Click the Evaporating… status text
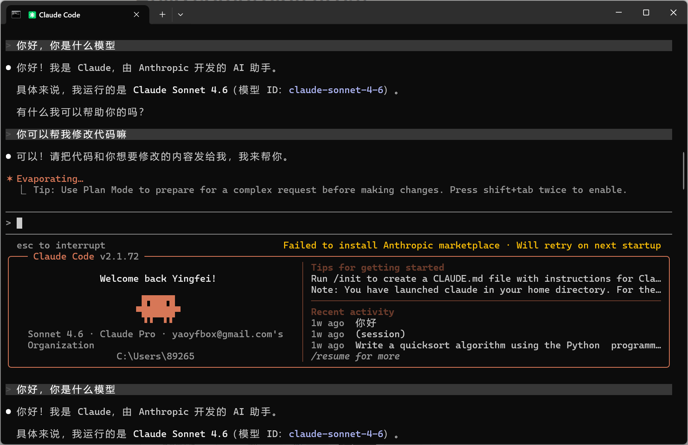Viewport: 688px width, 445px height. click(x=50, y=179)
